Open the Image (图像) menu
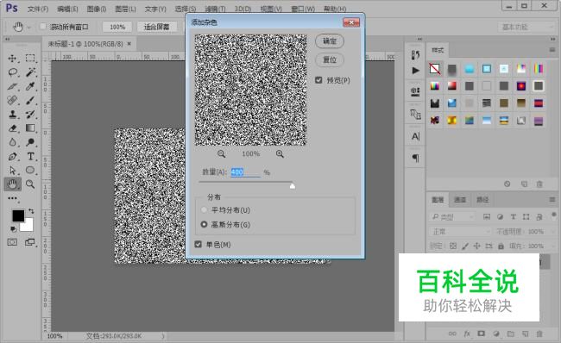Image resolution: width=561 pixels, height=343 pixels. [x=97, y=9]
